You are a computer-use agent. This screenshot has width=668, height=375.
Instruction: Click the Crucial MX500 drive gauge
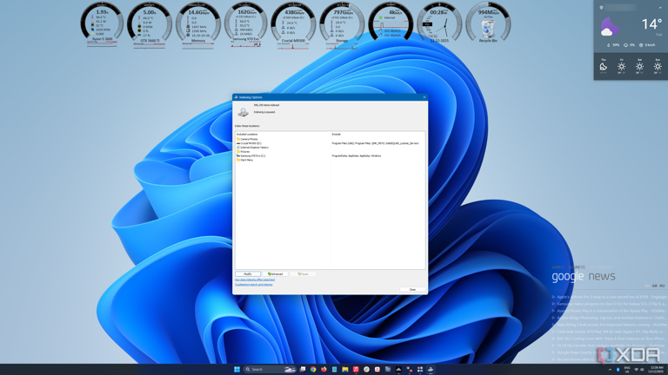[x=293, y=23]
